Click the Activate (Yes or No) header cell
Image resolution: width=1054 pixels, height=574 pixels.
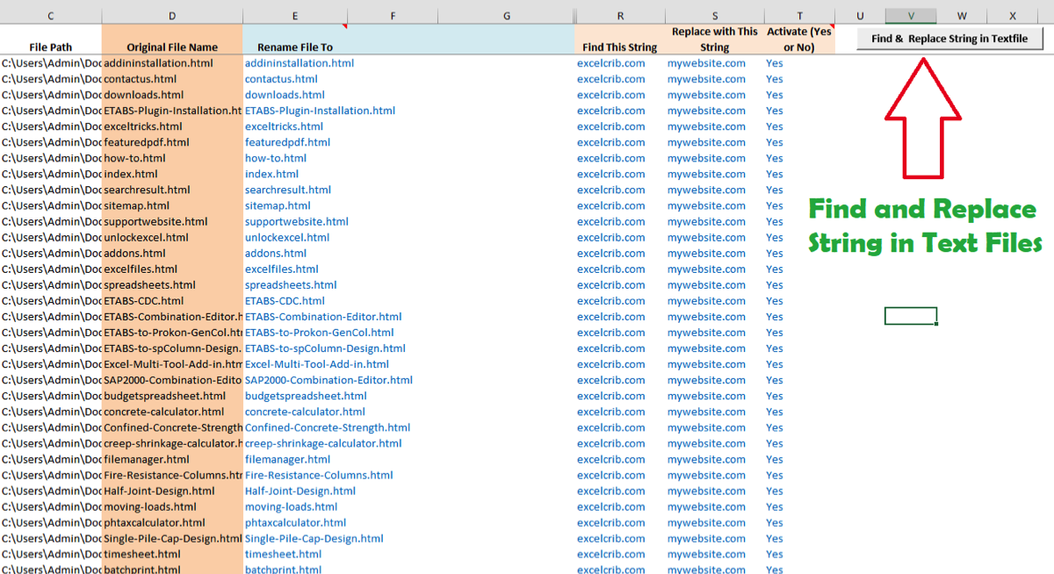click(x=799, y=39)
